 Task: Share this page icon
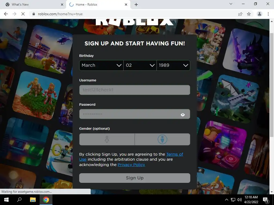[x=240, y=14]
